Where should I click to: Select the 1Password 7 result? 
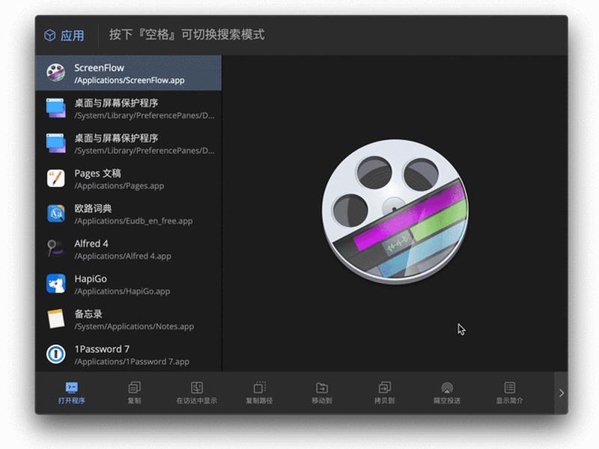(128, 354)
